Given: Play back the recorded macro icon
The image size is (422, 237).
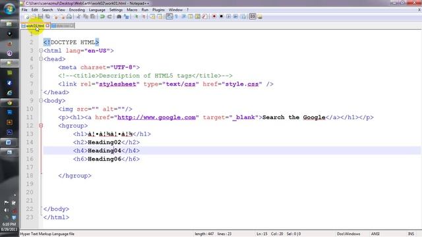Looking at the screenshot, I should (x=229, y=16).
